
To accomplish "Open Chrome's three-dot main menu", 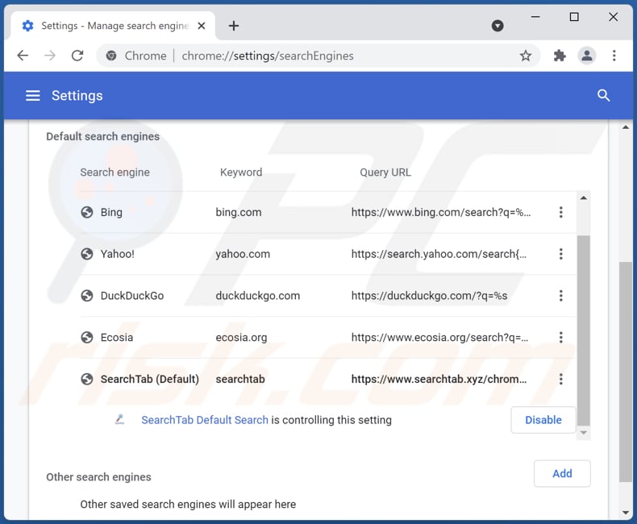I will tap(614, 56).
